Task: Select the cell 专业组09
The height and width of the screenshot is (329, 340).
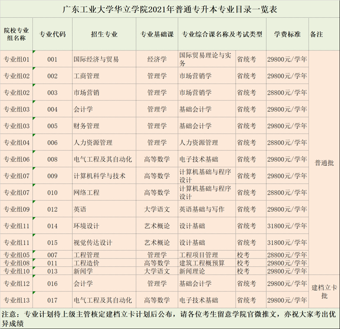Action: point(17,209)
